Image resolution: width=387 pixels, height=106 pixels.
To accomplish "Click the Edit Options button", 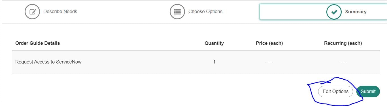I will [x=335, y=92].
